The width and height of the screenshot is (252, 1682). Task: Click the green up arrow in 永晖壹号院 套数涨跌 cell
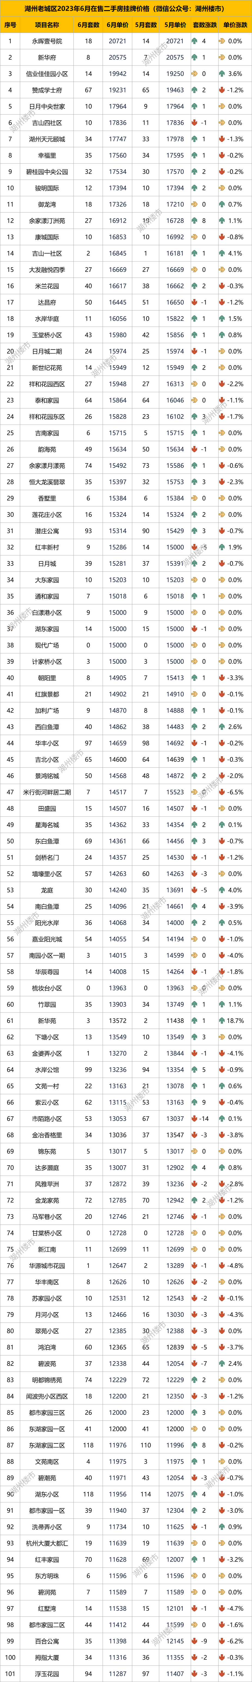pyautogui.click(x=195, y=41)
